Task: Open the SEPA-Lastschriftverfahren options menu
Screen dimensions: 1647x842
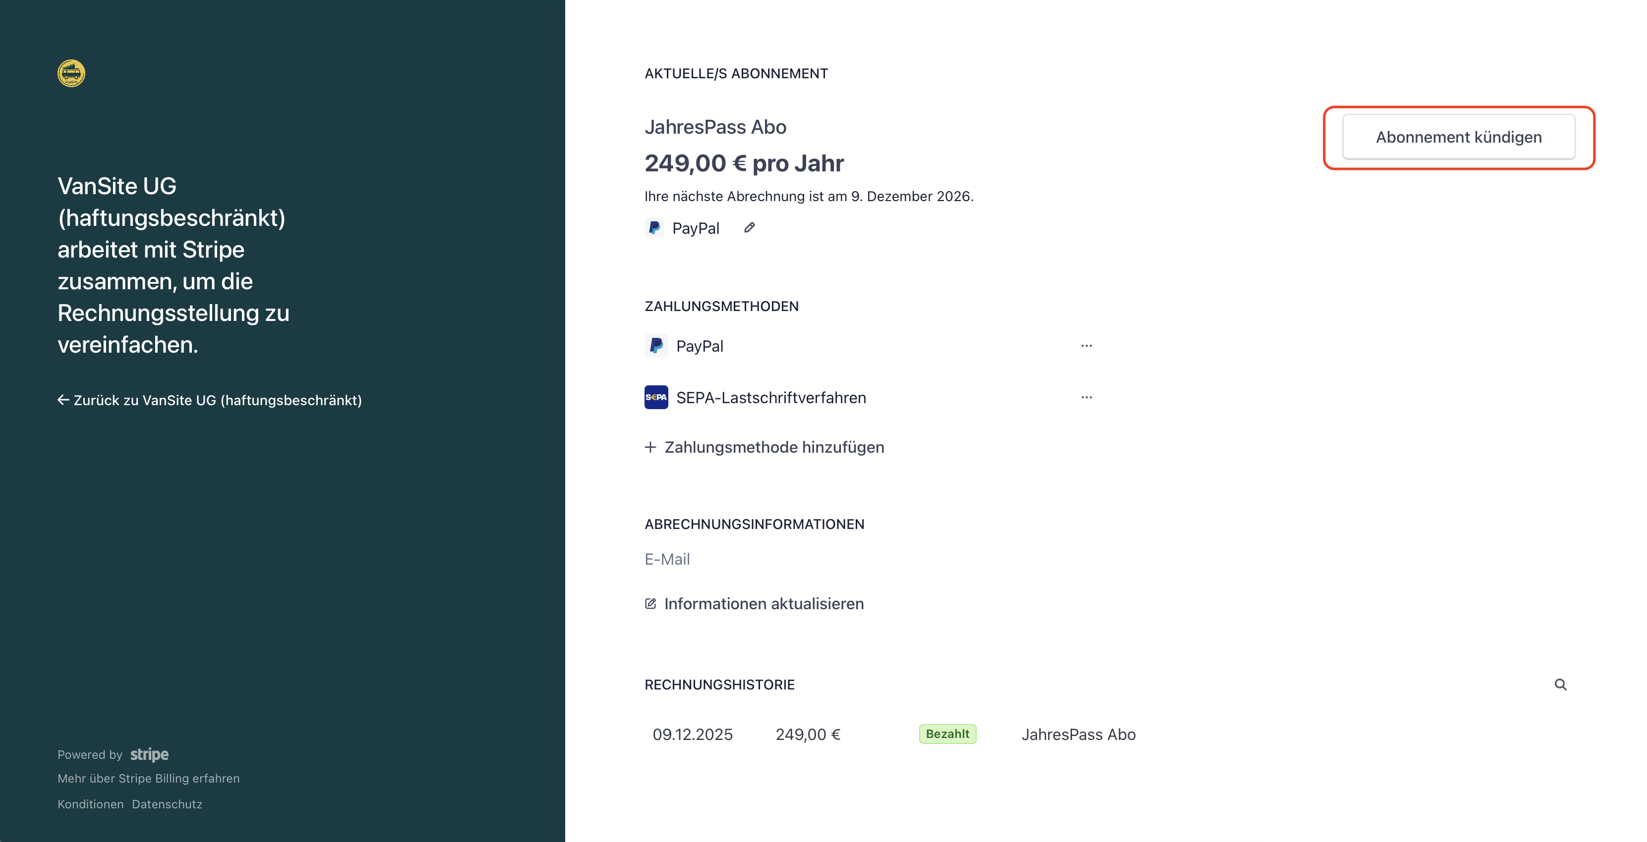Action: pos(1086,397)
